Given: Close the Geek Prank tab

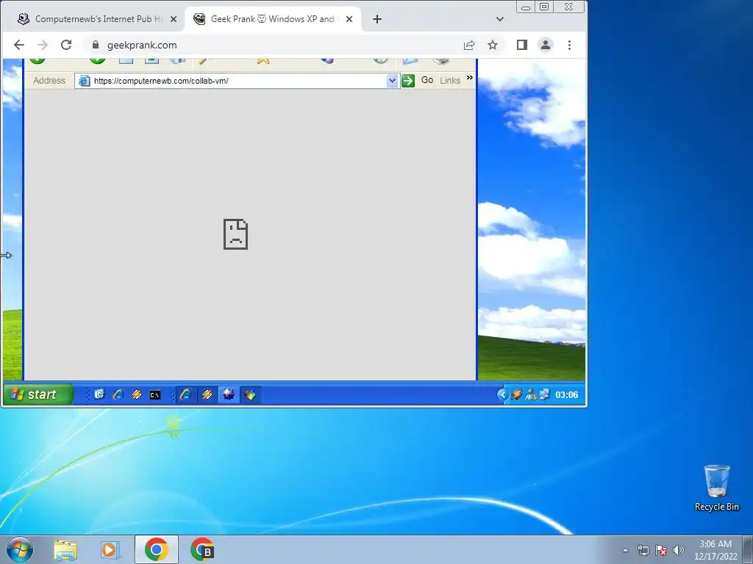Looking at the screenshot, I should pyautogui.click(x=349, y=19).
